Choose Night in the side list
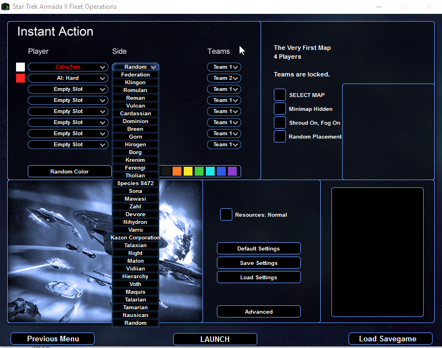 (136, 253)
